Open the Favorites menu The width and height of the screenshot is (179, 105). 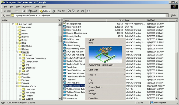click(27, 7)
